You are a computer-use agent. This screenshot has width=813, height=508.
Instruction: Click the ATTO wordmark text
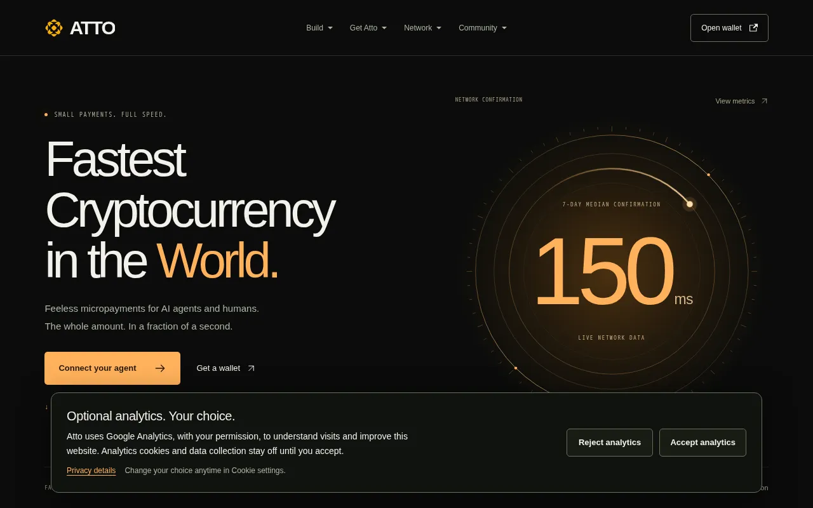click(x=92, y=28)
